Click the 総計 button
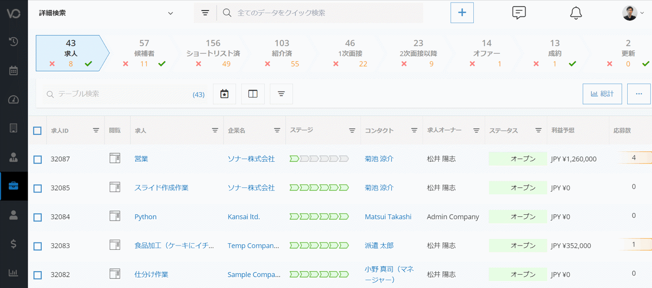The width and height of the screenshot is (652, 288). coord(602,94)
